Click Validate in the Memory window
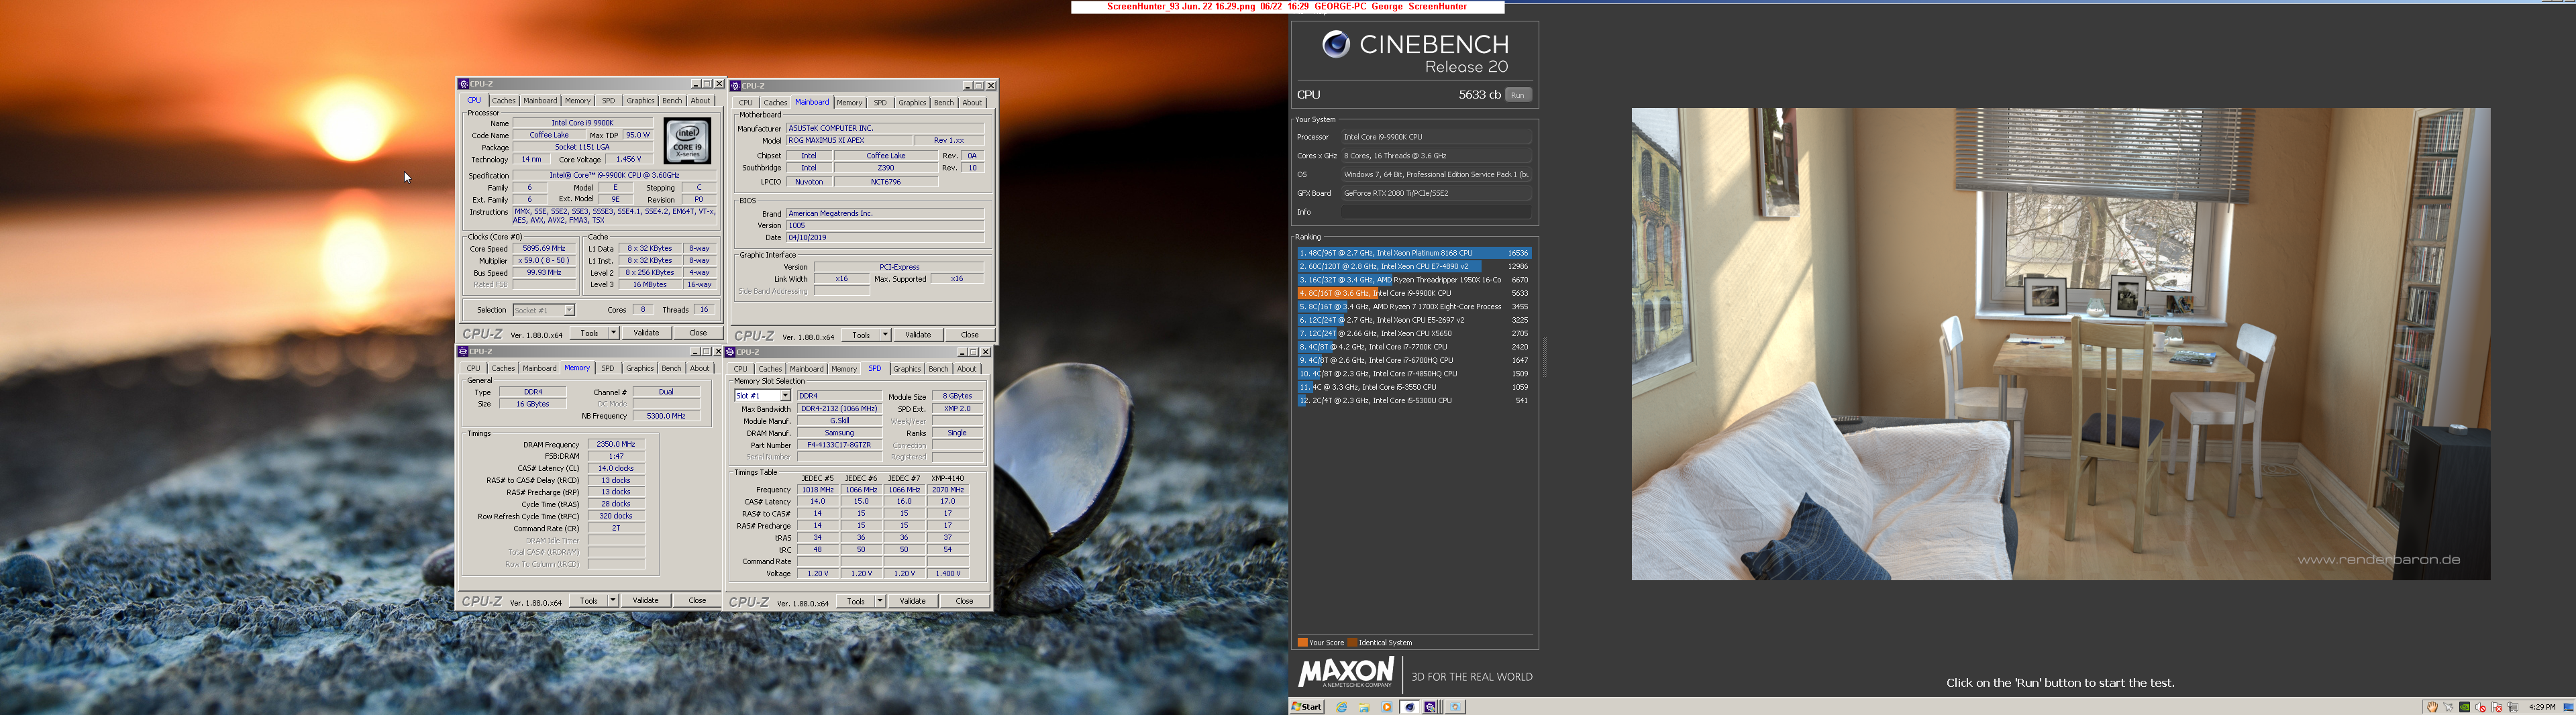The image size is (2576, 715). click(x=646, y=601)
